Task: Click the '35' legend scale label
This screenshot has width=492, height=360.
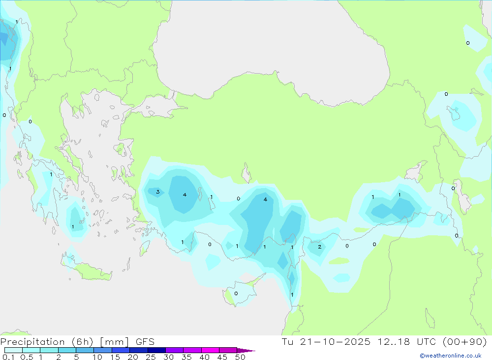Action: click(186, 357)
